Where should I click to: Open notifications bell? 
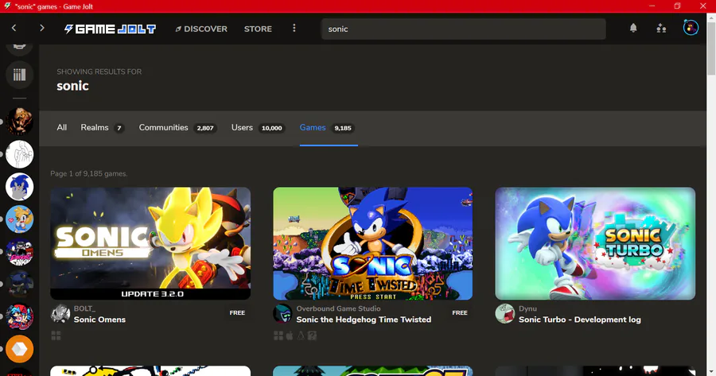[633, 29]
